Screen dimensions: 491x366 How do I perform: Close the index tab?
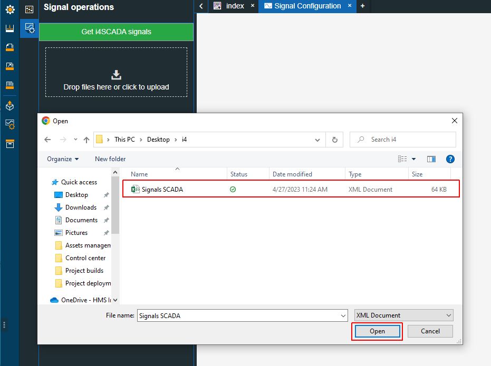coord(253,6)
